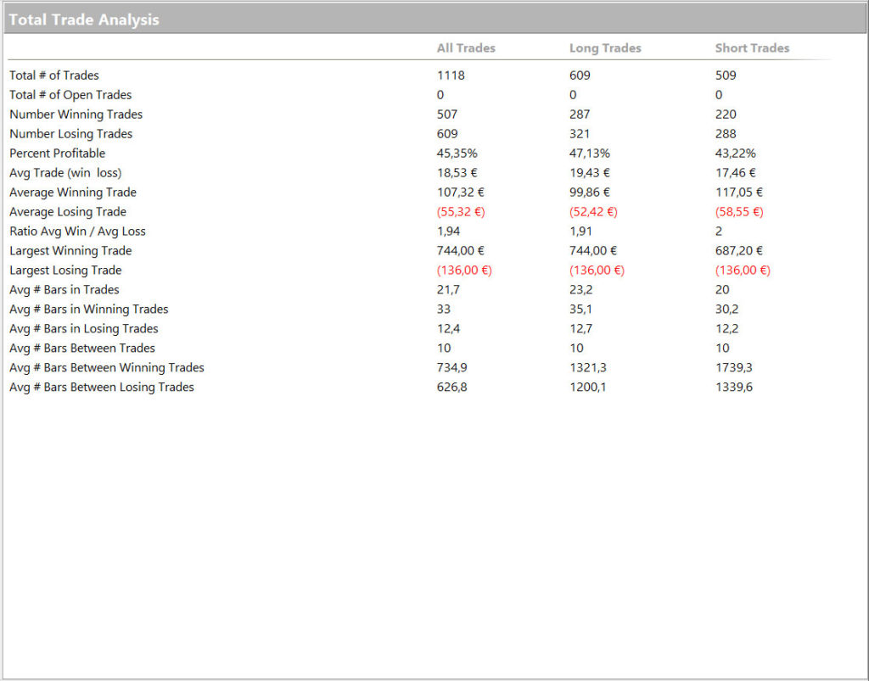Image resolution: width=869 pixels, height=681 pixels.
Task: Click the Percent Profitable label
Action: (57, 154)
